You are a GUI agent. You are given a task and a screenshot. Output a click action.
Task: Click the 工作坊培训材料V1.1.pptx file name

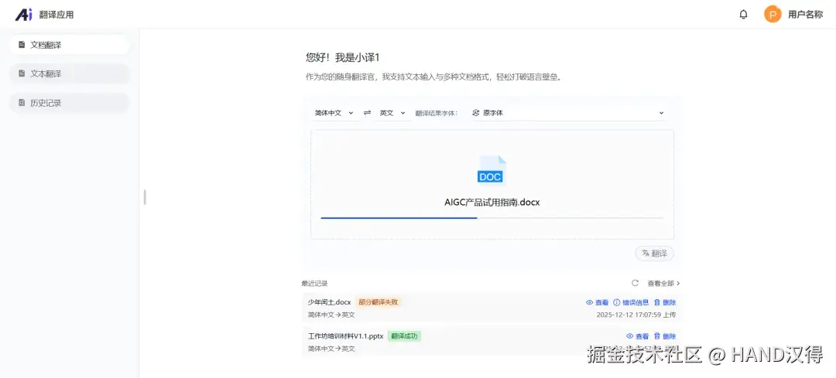tap(345, 336)
